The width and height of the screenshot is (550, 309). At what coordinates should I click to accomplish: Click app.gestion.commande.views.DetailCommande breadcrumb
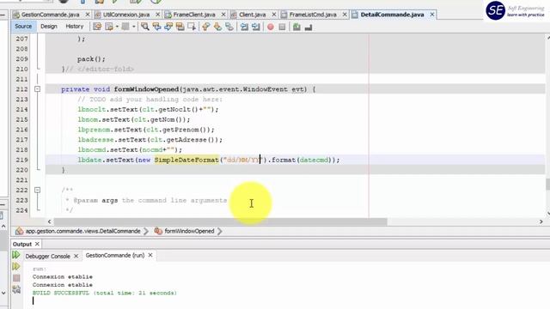coord(82,231)
